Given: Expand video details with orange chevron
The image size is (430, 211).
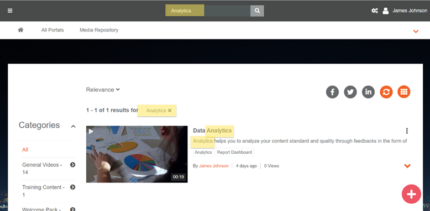Looking at the screenshot, I should (407, 166).
